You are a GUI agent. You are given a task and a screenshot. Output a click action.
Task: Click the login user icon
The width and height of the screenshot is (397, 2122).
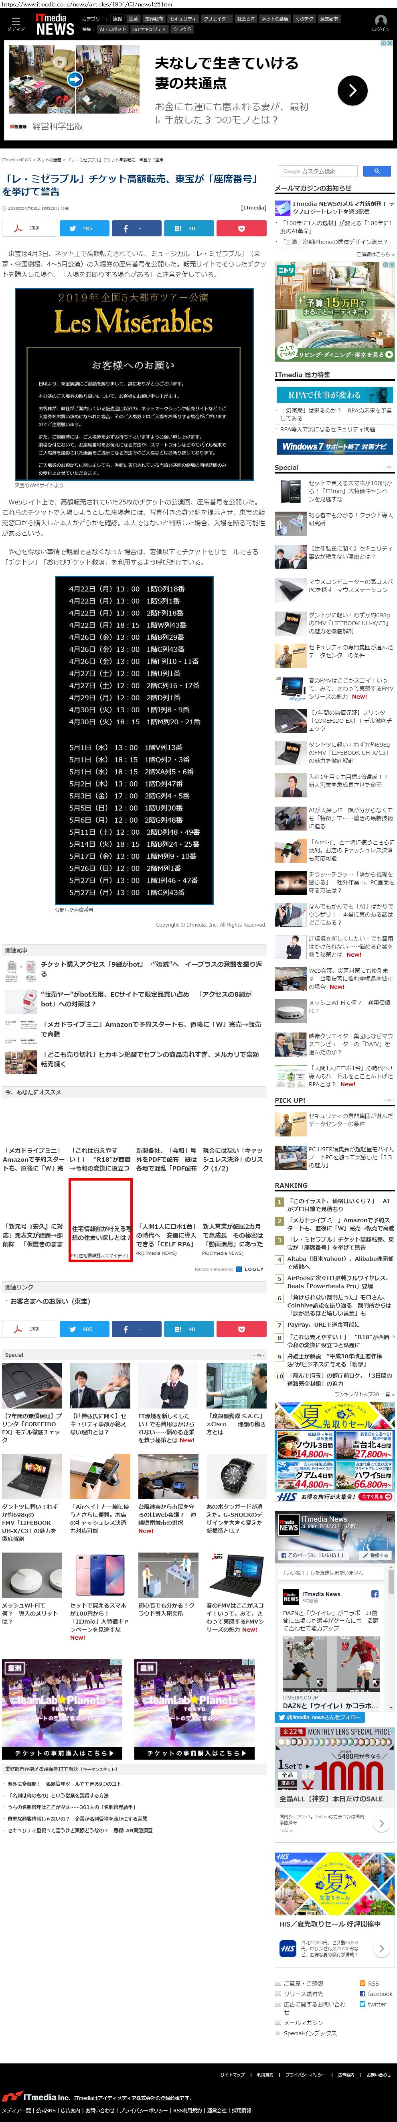(x=381, y=21)
